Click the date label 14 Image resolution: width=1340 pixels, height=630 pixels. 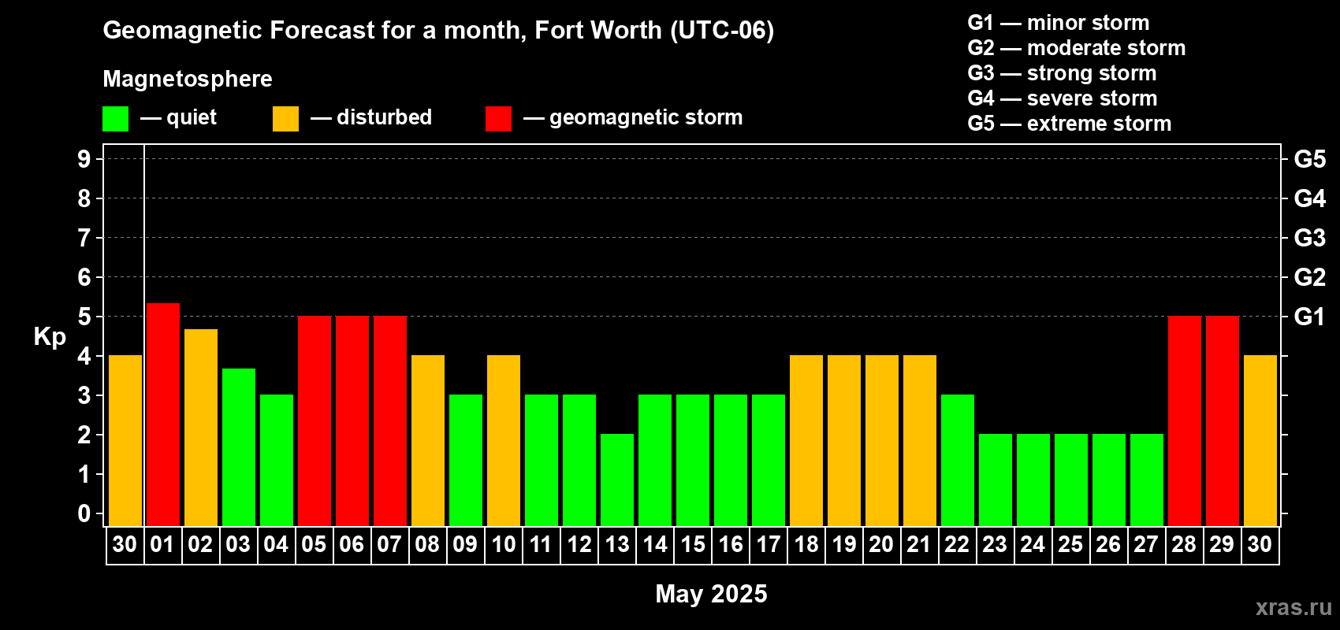click(x=654, y=544)
